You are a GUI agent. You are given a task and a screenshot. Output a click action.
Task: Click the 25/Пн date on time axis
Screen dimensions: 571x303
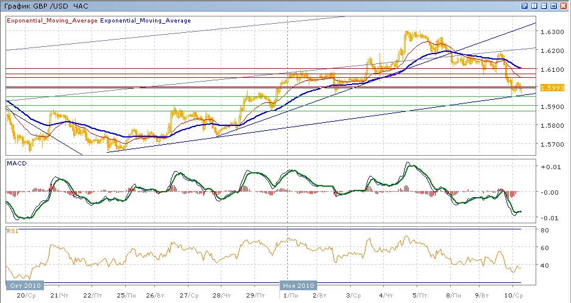(x=127, y=295)
